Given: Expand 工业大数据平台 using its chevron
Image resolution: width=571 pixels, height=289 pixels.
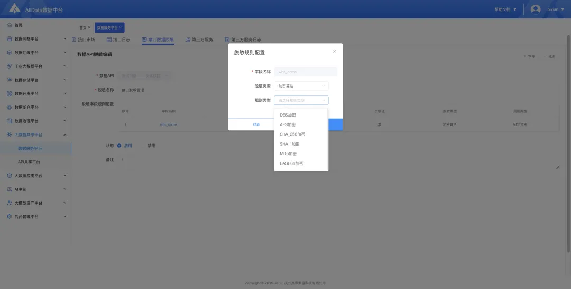Looking at the screenshot, I should 65,66.
